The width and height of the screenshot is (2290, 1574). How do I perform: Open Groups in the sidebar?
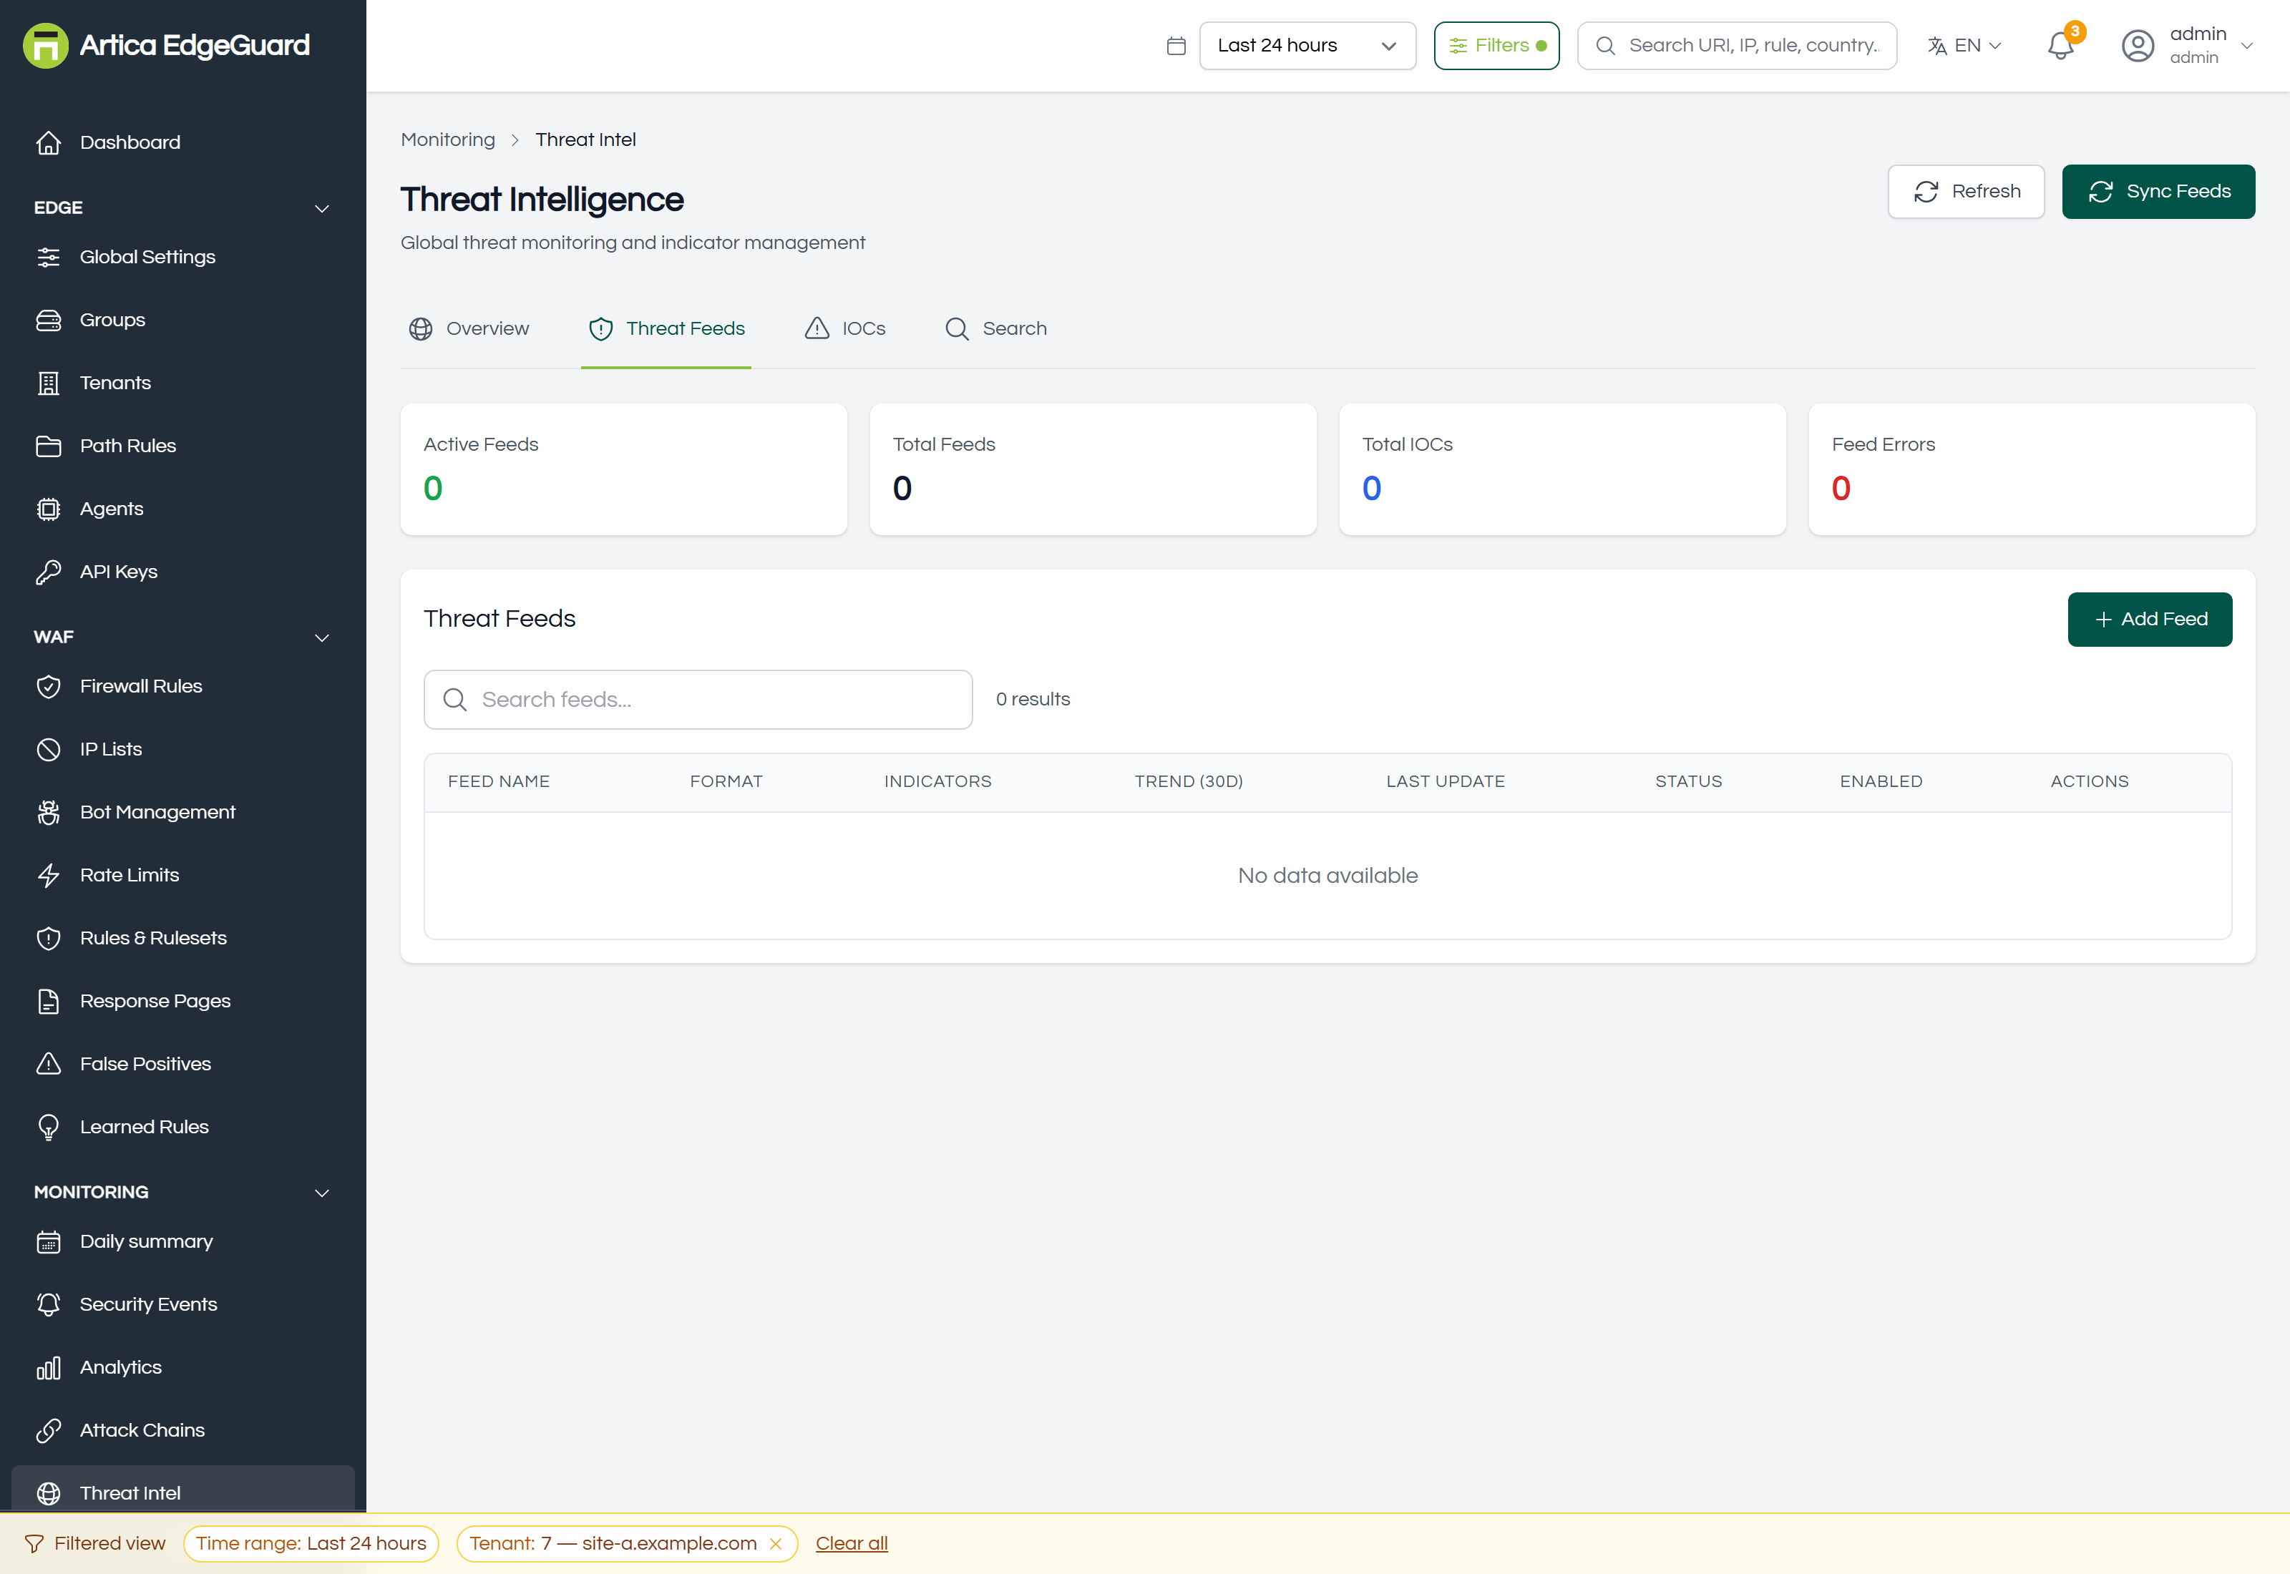coord(182,321)
